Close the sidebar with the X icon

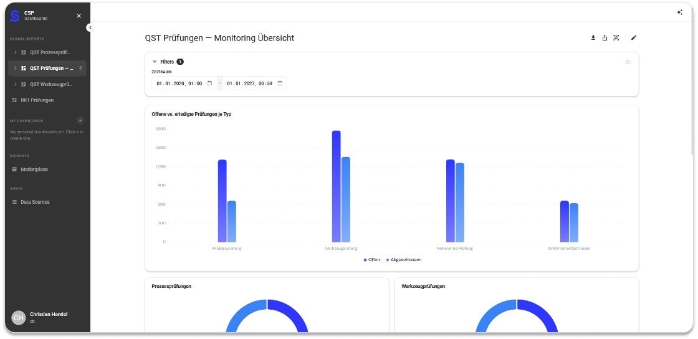(79, 16)
